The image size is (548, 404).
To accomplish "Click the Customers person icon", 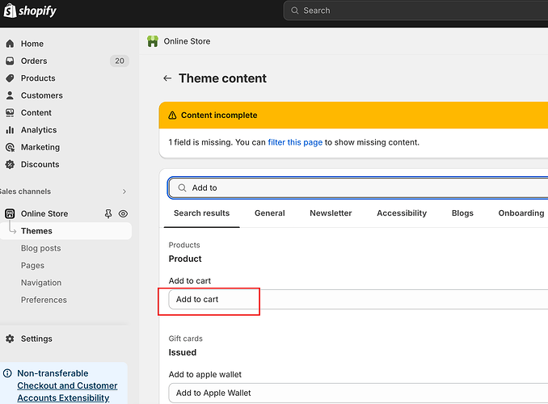I will coord(10,95).
